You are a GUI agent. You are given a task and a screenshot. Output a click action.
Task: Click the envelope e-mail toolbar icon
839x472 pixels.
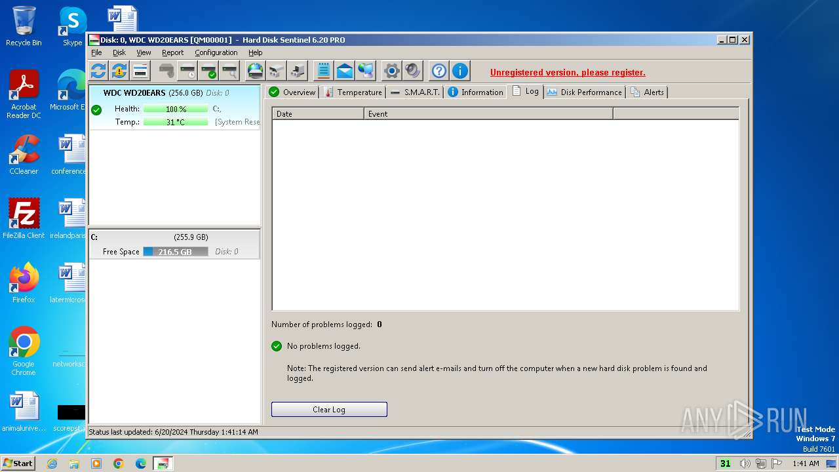[345, 71]
